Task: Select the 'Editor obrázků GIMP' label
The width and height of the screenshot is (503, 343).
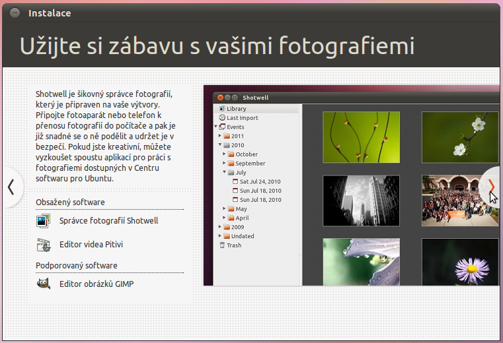Action: click(97, 284)
